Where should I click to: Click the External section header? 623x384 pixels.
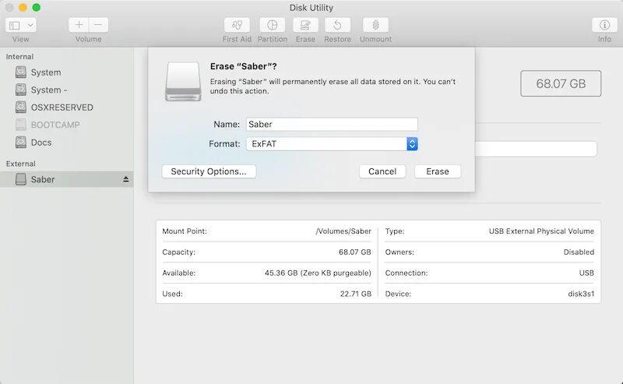[x=21, y=164]
